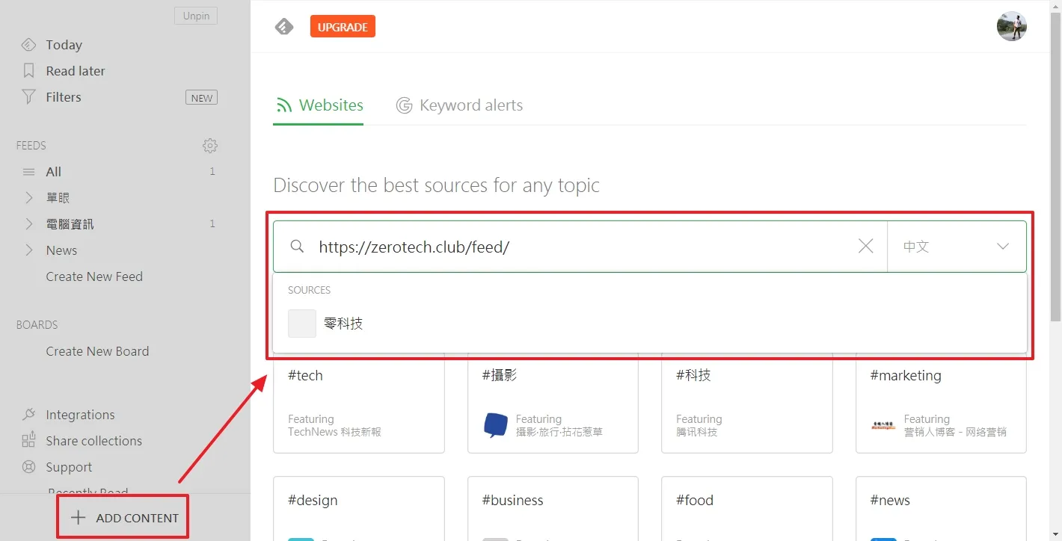The image size is (1062, 541).
Task: Click the UPGRADE button
Action: click(343, 27)
